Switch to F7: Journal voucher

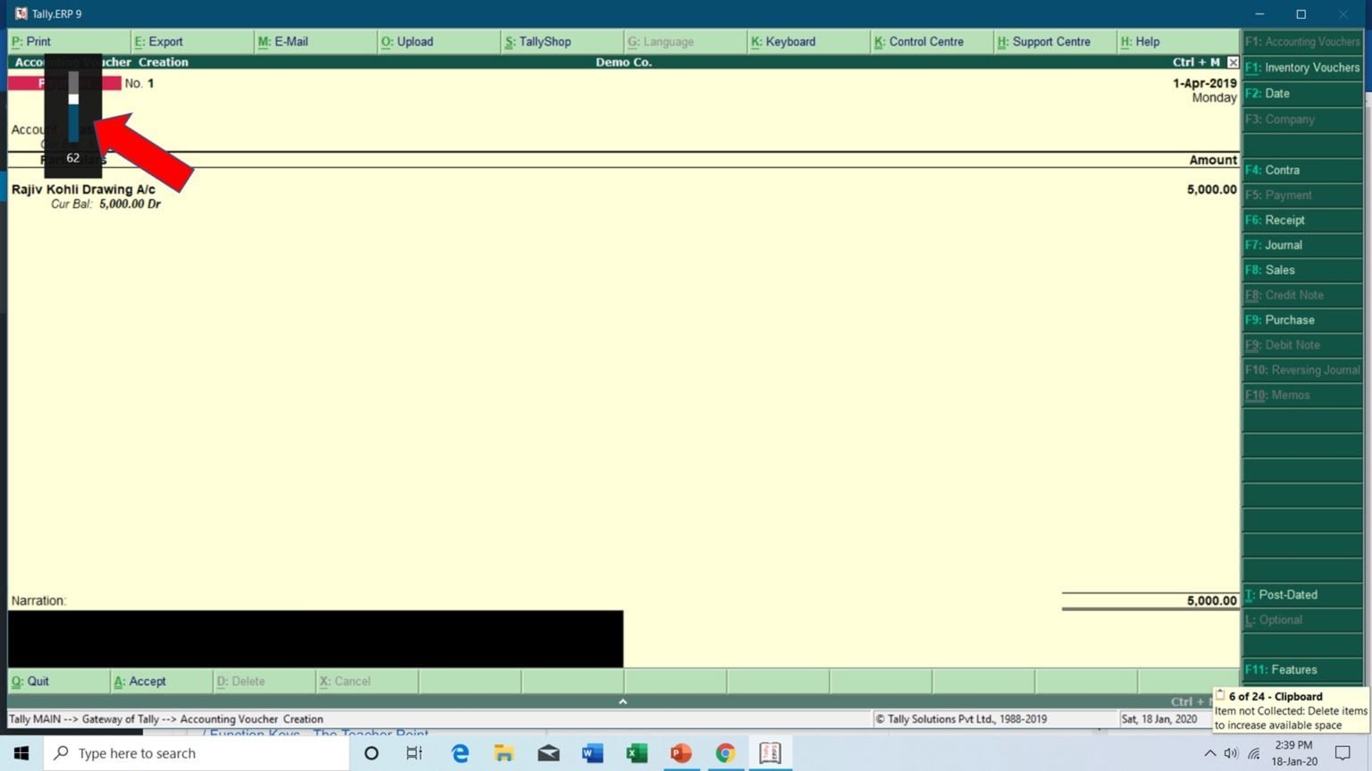click(1302, 245)
